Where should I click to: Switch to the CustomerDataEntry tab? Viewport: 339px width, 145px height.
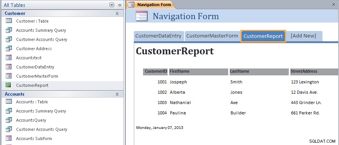pyautogui.click(x=158, y=36)
